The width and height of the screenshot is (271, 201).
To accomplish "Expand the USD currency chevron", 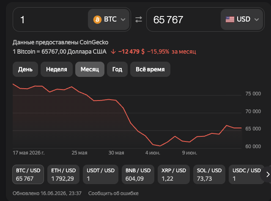I will [257, 19].
